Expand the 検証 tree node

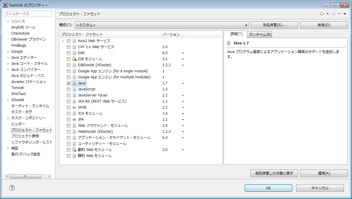(8, 148)
